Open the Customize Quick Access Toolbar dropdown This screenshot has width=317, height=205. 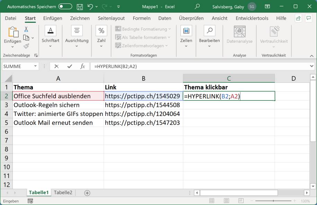click(118, 7)
